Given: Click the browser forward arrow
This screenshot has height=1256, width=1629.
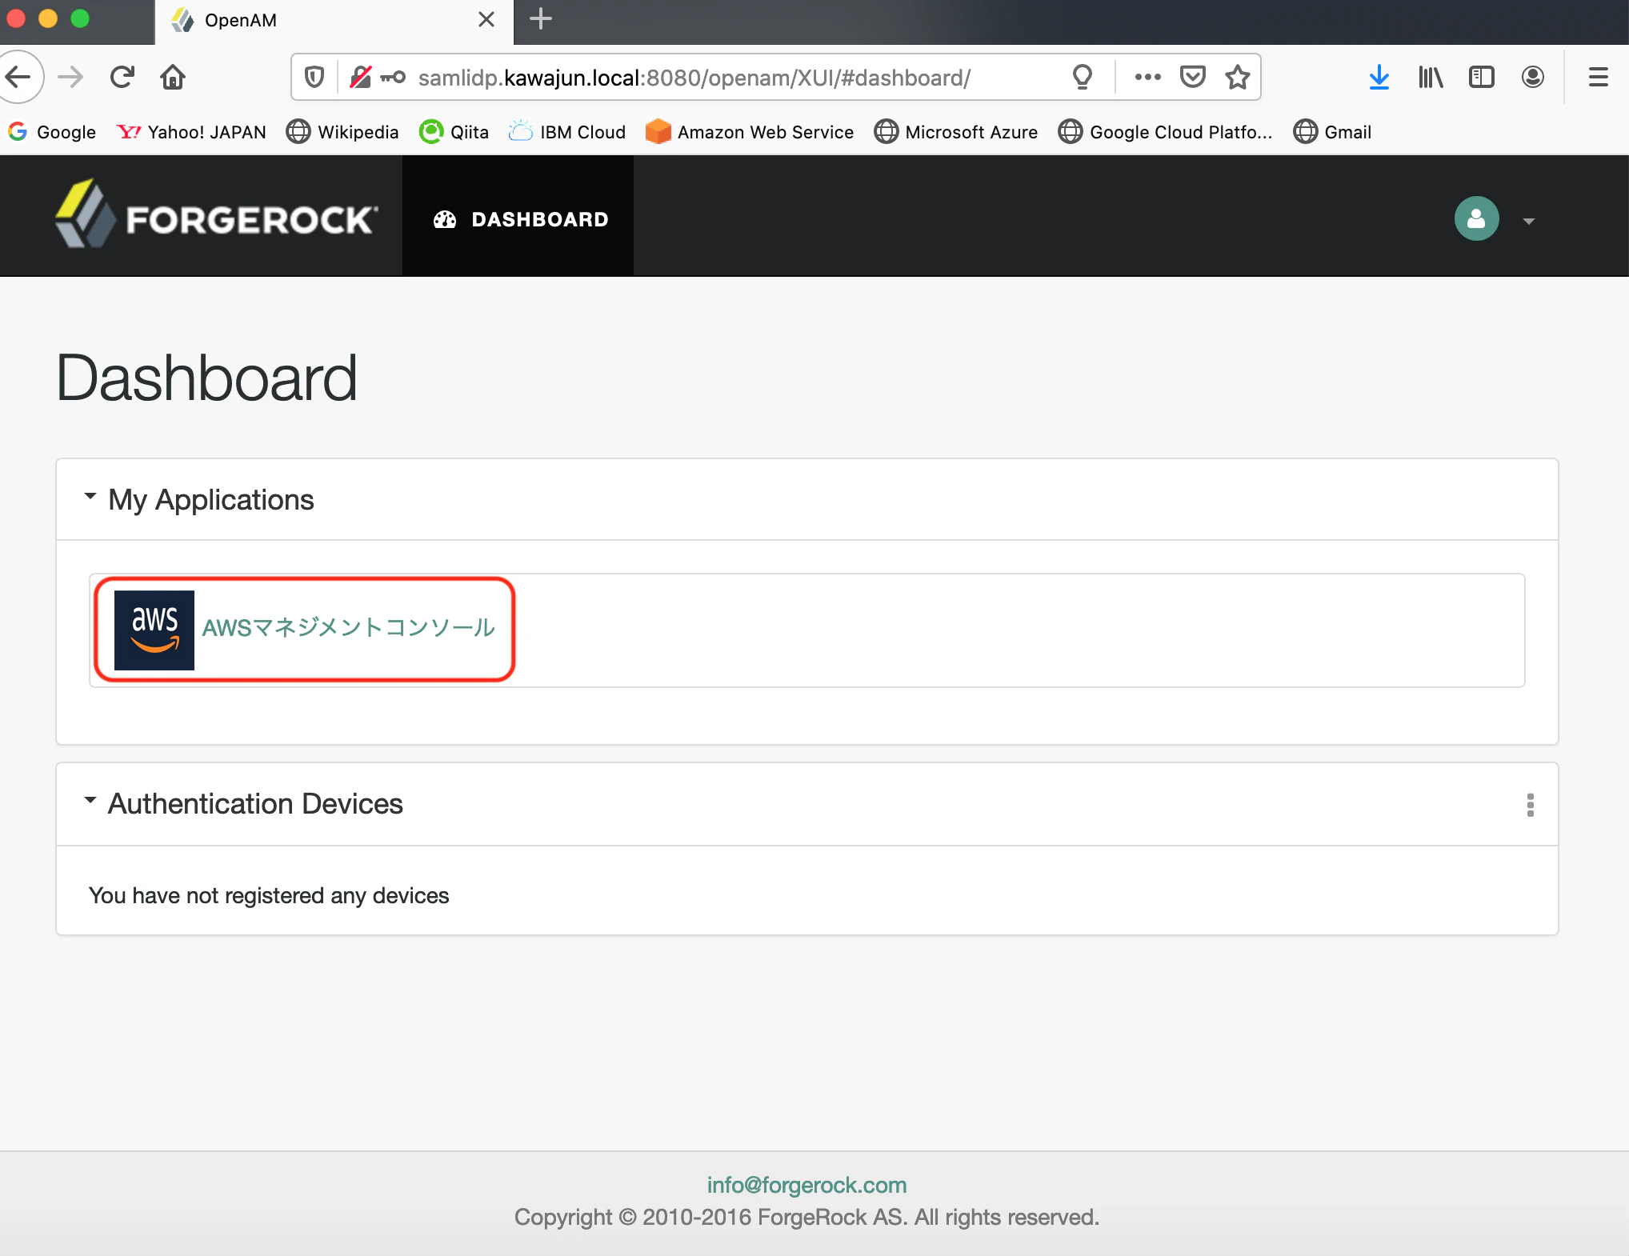Looking at the screenshot, I should coord(70,77).
